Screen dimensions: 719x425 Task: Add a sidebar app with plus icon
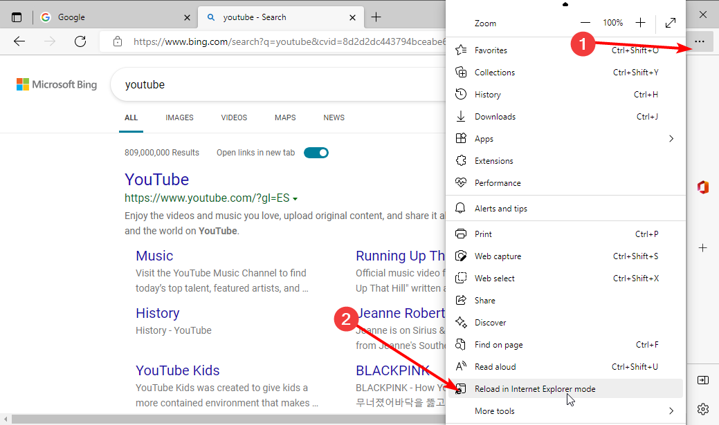[x=703, y=248]
